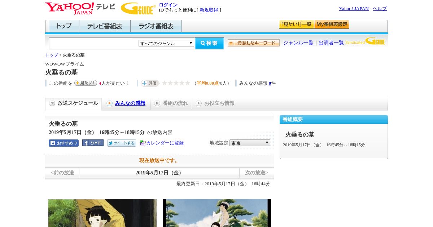Viewport: 433px width, 227px height.
Task: Open the ラジオ番組表 tab
Action: click(x=156, y=26)
